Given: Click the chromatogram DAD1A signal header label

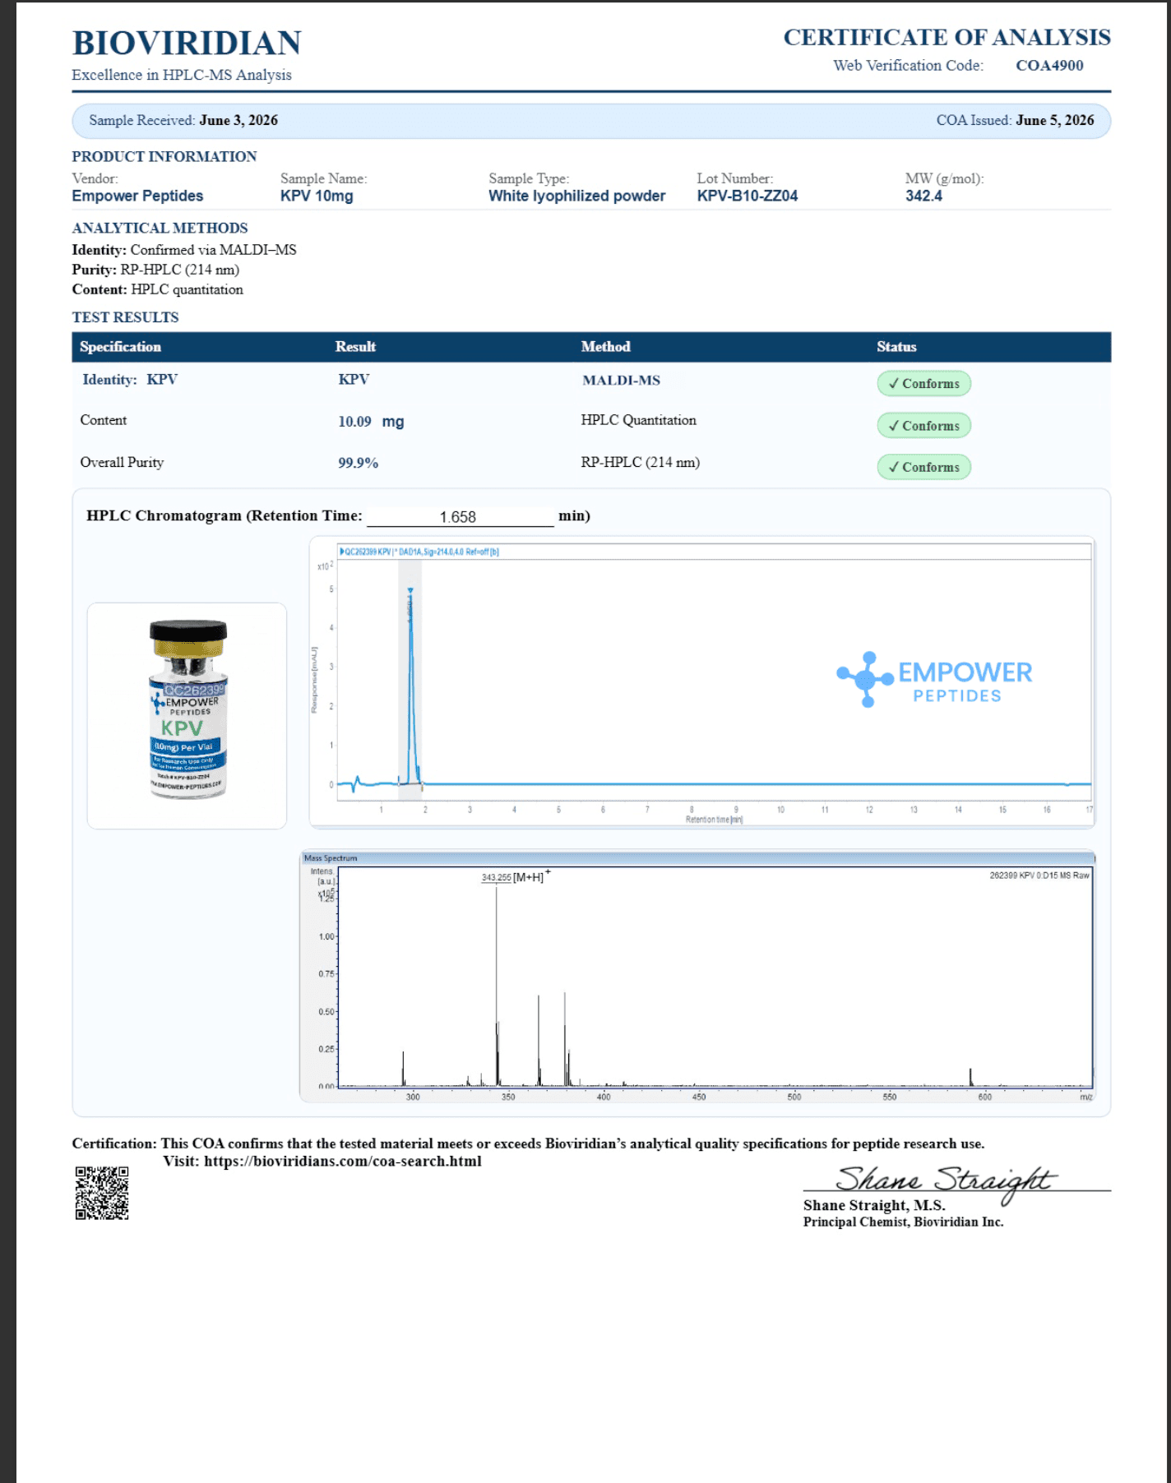Looking at the screenshot, I should tap(419, 552).
